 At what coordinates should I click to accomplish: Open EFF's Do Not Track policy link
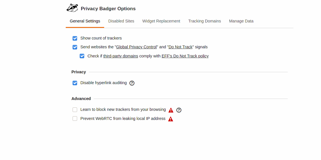pos(185,56)
